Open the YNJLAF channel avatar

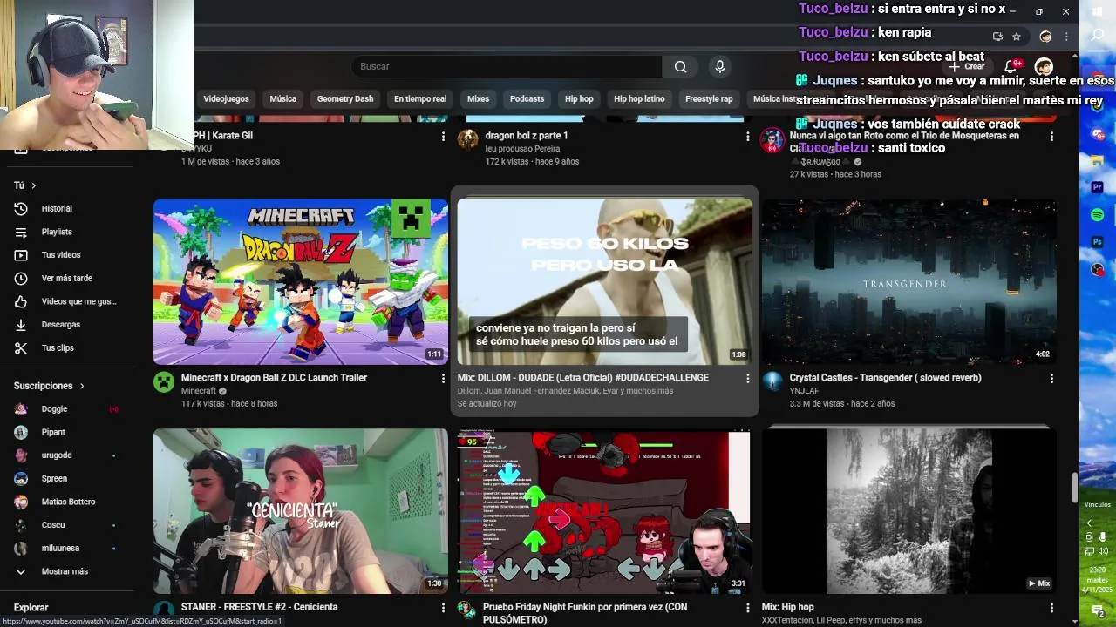click(x=772, y=382)
